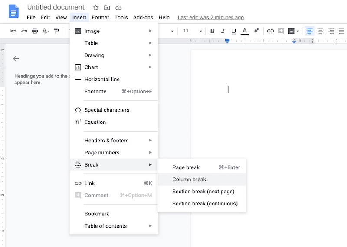Expand the Image submenu
347x247 pixels.
[x=114, y=31]
